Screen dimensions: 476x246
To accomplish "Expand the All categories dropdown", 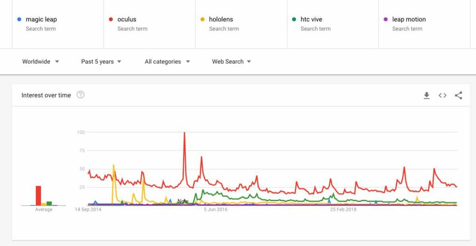I will [x=167, y=61].
